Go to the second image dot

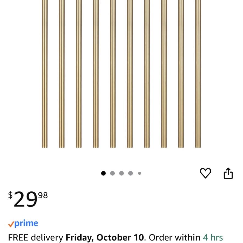(x=112, y=173)
